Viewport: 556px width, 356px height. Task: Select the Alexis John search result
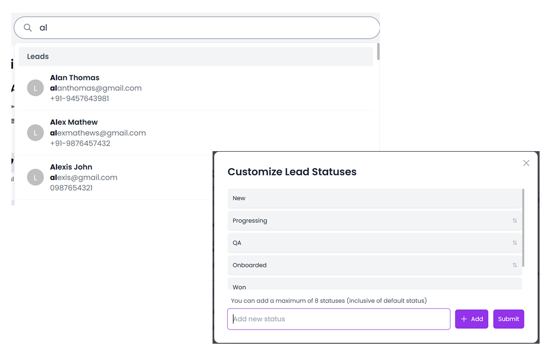pyautogui.click(x=71, y=167)
